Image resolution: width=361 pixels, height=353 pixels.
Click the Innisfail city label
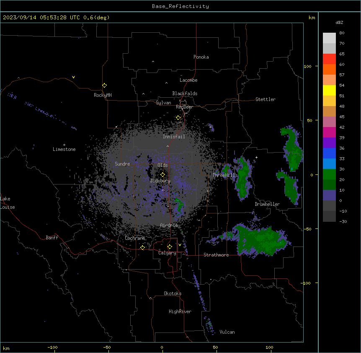click(x=174, y=137)
